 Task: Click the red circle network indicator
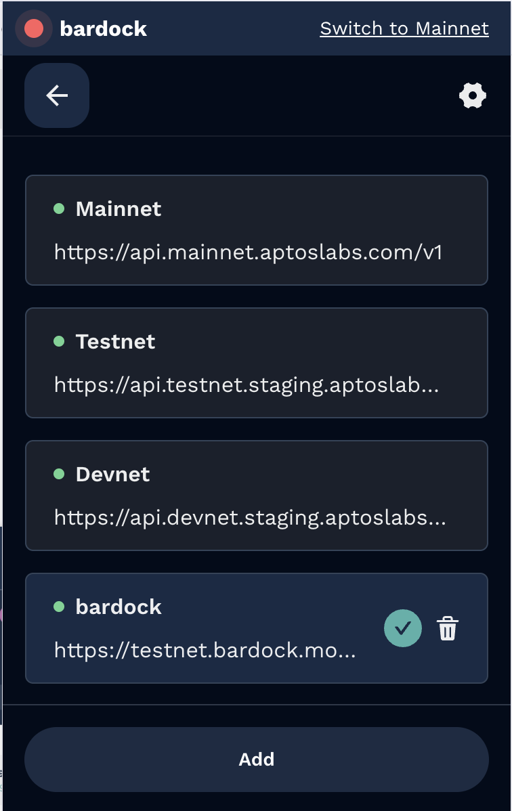34,28
